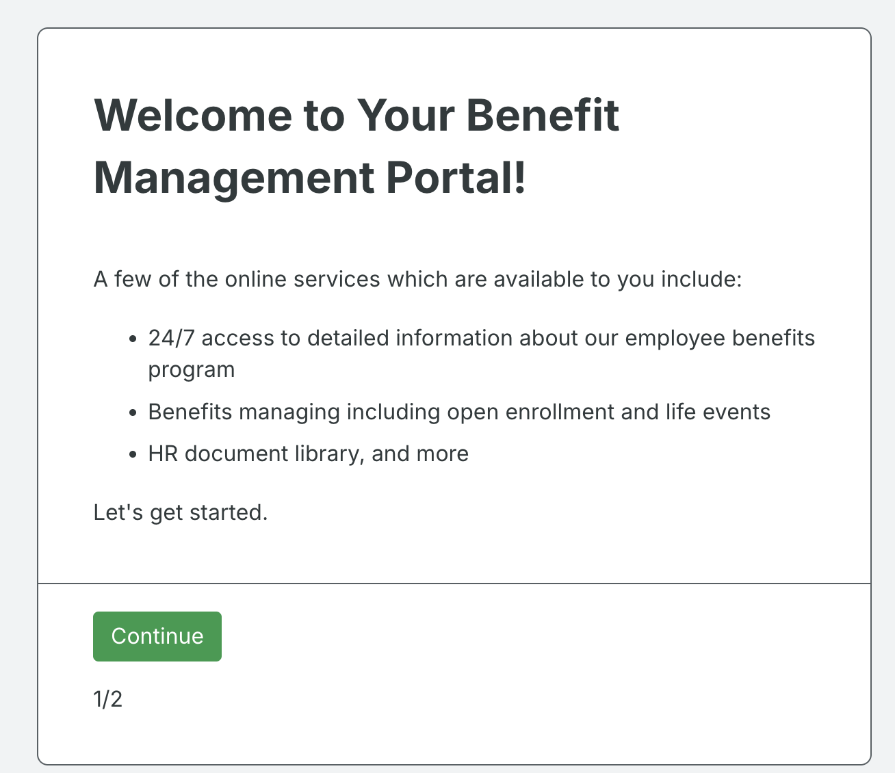The height and width of the screenshot is (773, 895).
Task: Click the gray background outside the card
Action: (x=17, y=386)
